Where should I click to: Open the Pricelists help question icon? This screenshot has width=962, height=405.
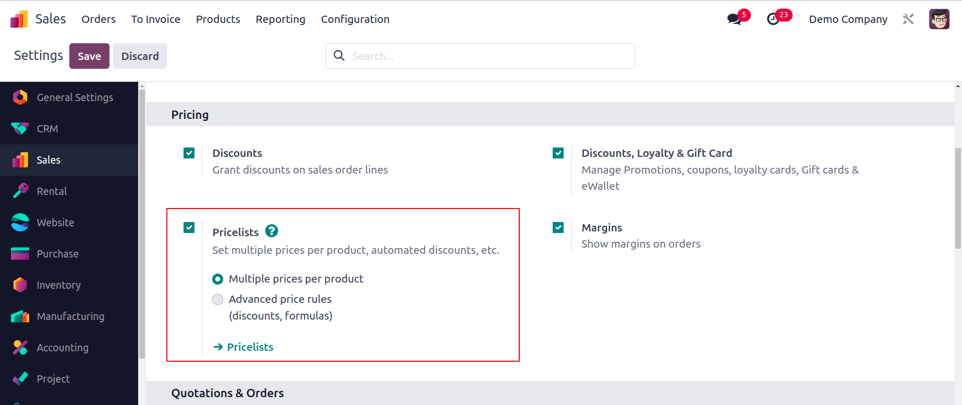point(272,230)
